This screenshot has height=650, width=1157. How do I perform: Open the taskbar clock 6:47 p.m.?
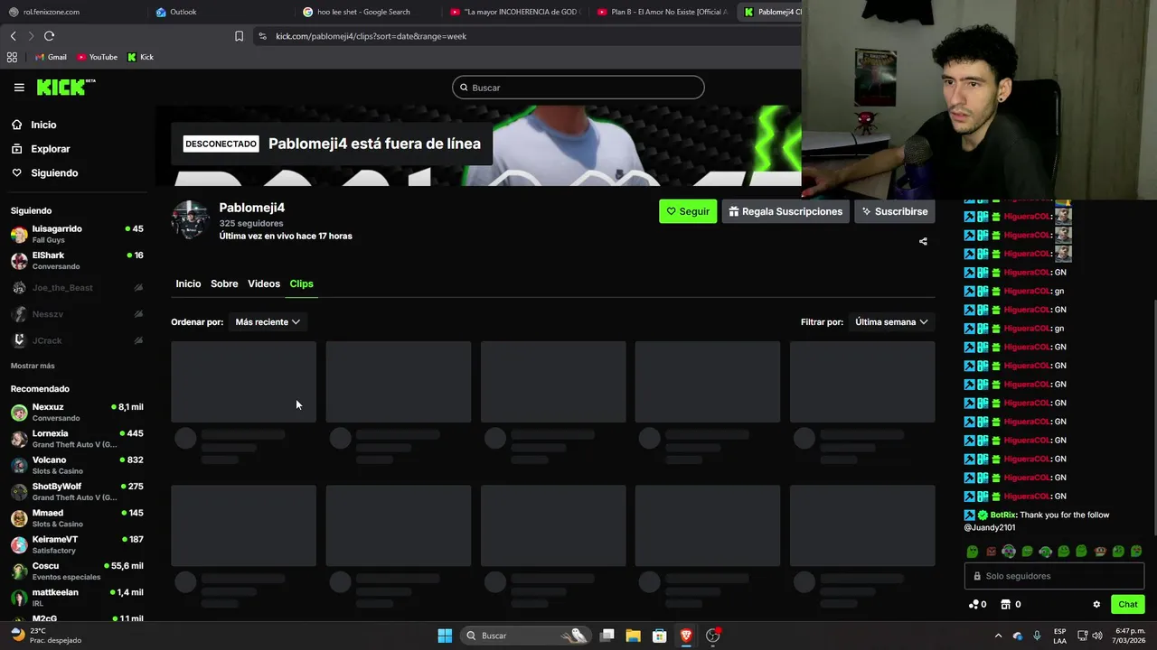coord(1127,636)
